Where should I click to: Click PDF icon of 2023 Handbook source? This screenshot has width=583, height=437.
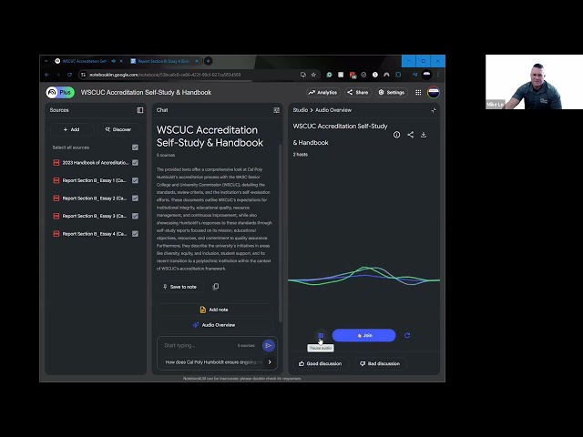click(x=56, y=163)
